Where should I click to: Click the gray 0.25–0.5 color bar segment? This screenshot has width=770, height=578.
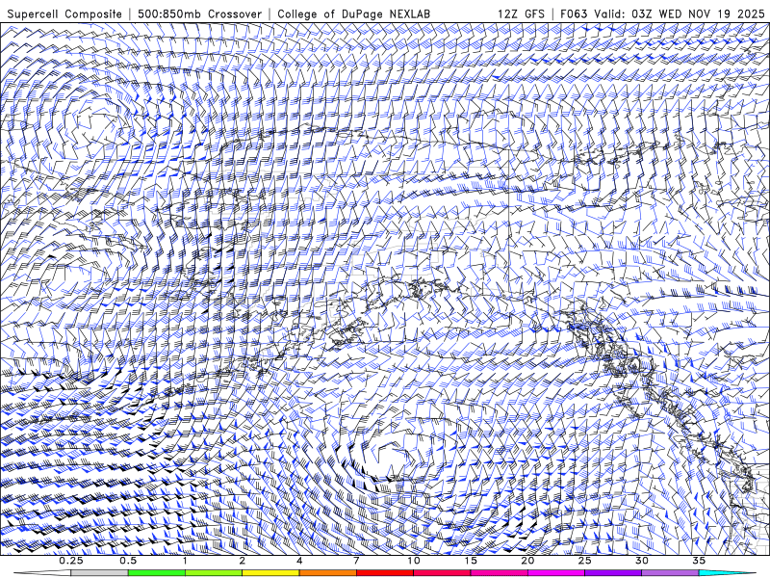pos(99,573)
